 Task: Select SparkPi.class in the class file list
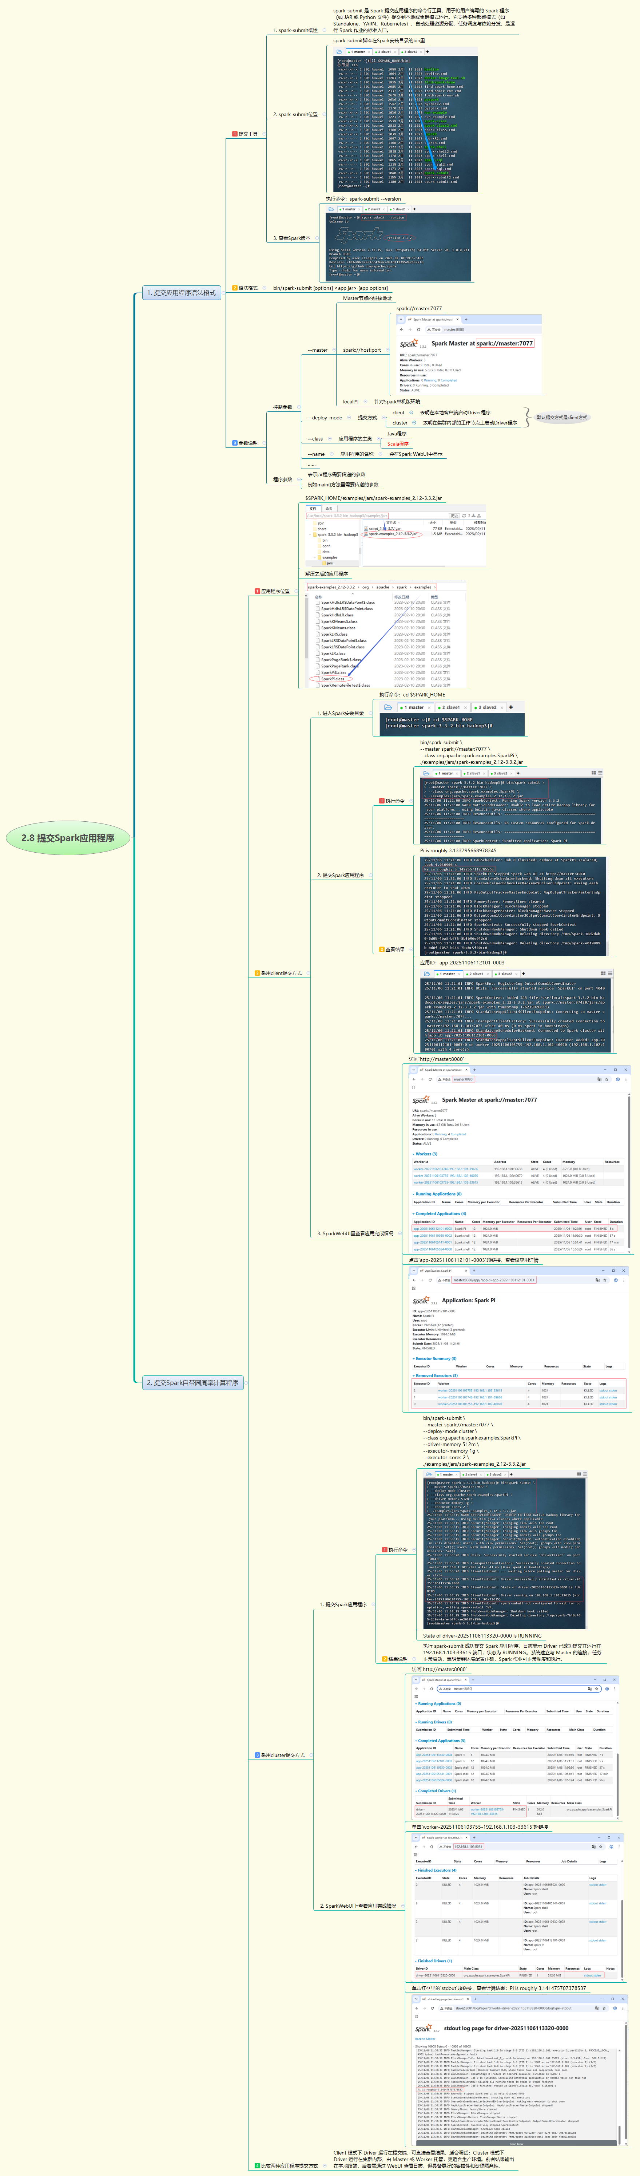(332, 679)
